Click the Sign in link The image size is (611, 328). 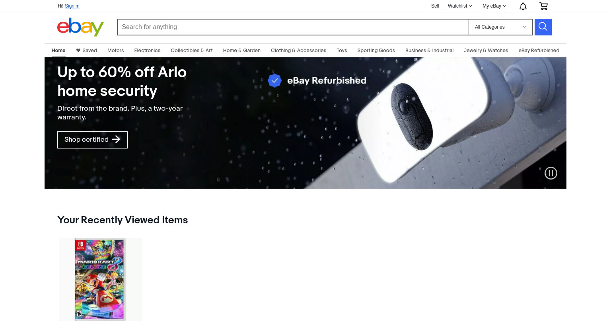click(72, 6)
